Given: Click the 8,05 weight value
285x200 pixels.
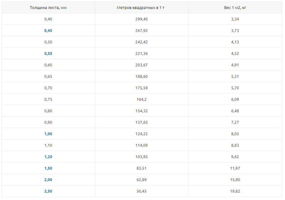Looking at the screenshot, I should point(235,134).
